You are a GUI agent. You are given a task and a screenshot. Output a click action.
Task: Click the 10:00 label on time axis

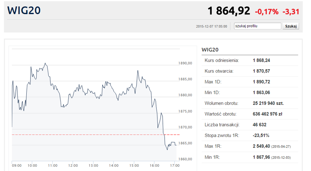pos(32,165)
